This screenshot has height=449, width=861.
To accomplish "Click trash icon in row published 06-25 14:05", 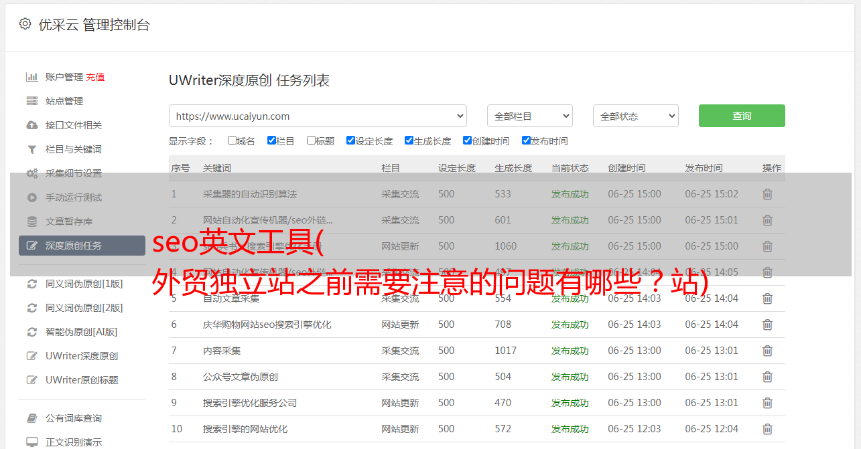I will [x=767, y=272].
